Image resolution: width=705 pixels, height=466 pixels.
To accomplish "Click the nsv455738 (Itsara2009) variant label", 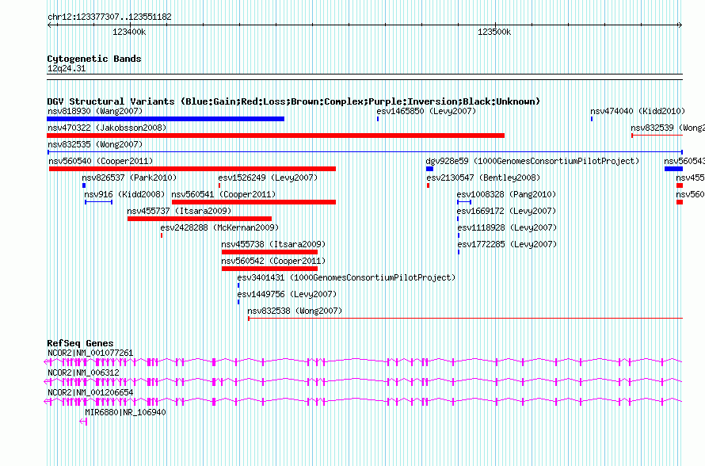I will pos(273,244).
